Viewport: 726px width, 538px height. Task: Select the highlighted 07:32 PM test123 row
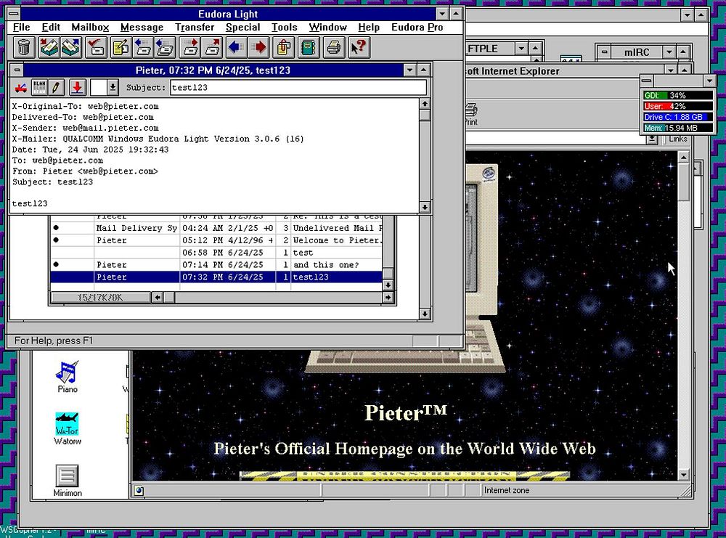(216, 277)
